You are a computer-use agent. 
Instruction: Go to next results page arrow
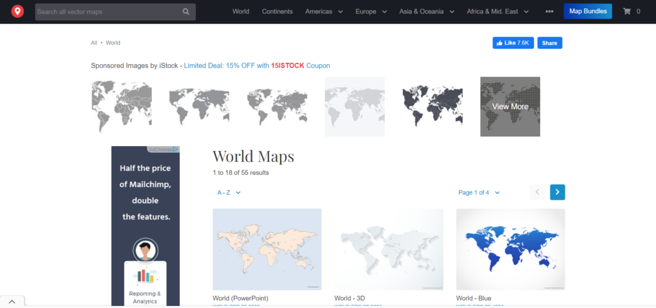click(x=557, y=192)
